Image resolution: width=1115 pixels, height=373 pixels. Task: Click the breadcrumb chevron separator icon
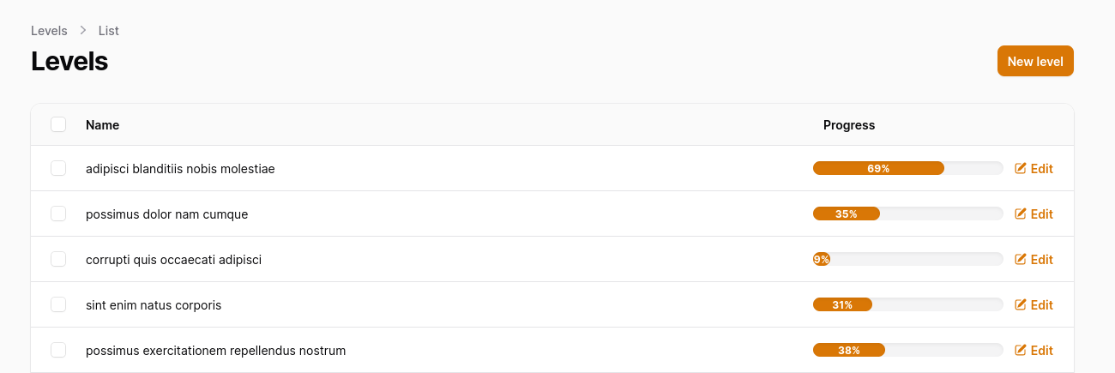click(83, 30)
